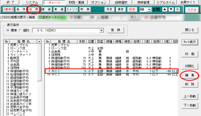
Task: Select the 標準 radio button
Action: (8, 30)
